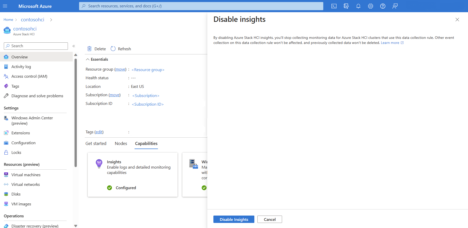
Task: Click the Insights capability card title
Action: (x=114, y=162)
